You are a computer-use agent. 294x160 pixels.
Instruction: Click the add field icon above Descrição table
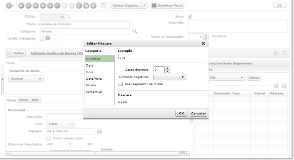(276, 86)
